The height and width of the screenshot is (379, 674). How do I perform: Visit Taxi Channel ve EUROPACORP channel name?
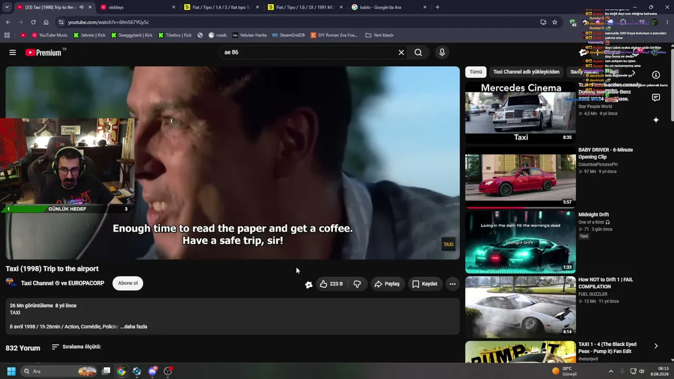(63, 283)
